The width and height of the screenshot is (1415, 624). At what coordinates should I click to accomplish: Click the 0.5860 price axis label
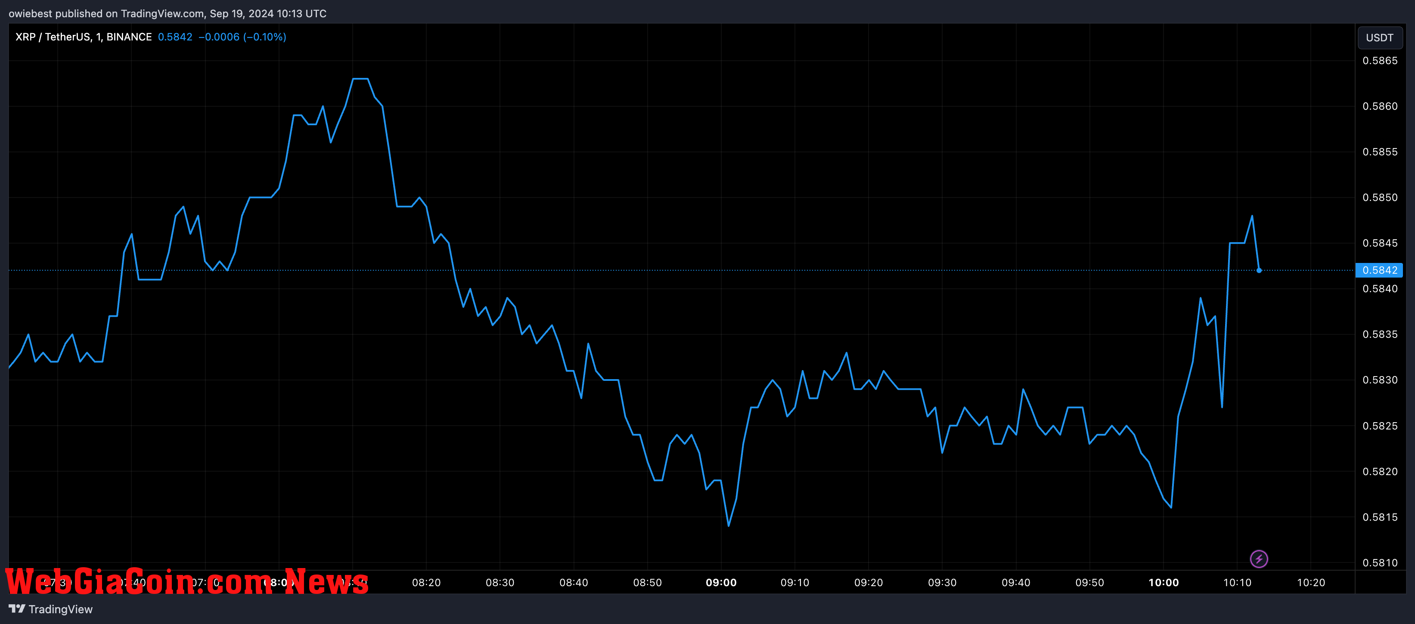coord(1380,106)
